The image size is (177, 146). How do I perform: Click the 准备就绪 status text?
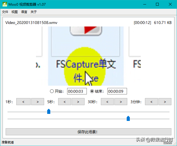point(8,142)
